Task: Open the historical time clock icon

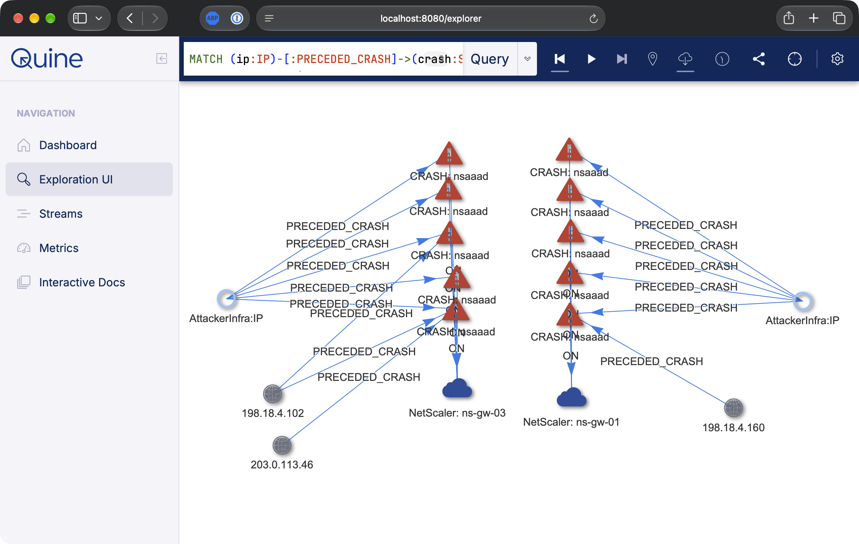Action: click(x=722, y=59)
